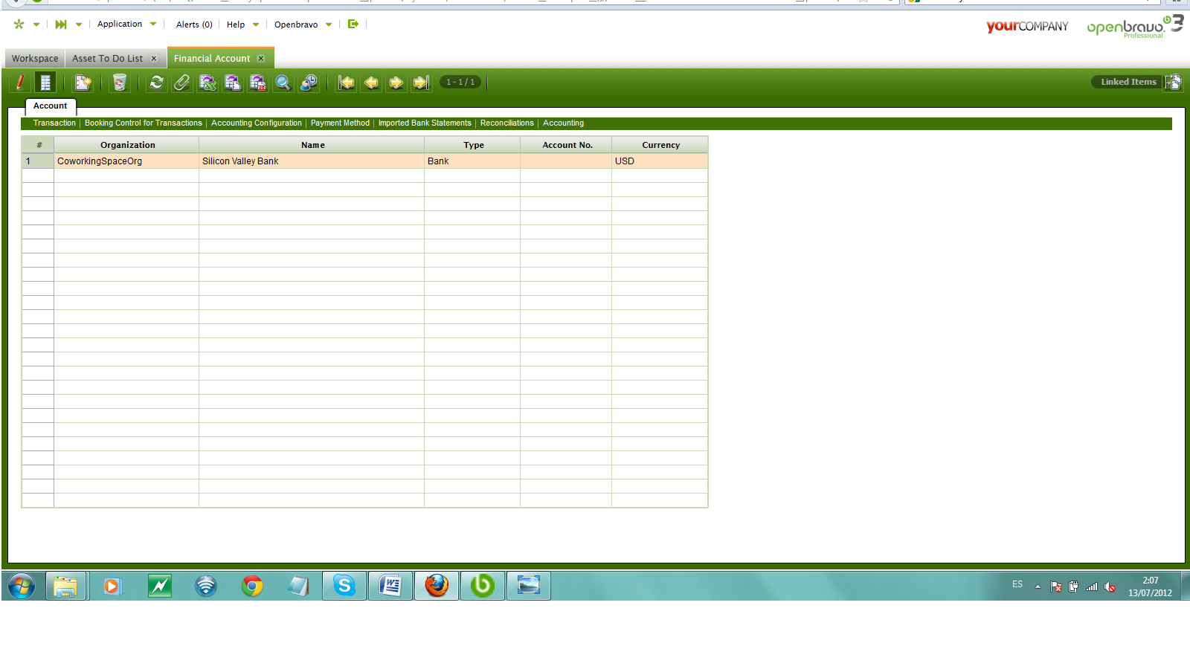Click the Bank type cell
1190x669 pixels.
pyautogui.click(x=472, y=161)
